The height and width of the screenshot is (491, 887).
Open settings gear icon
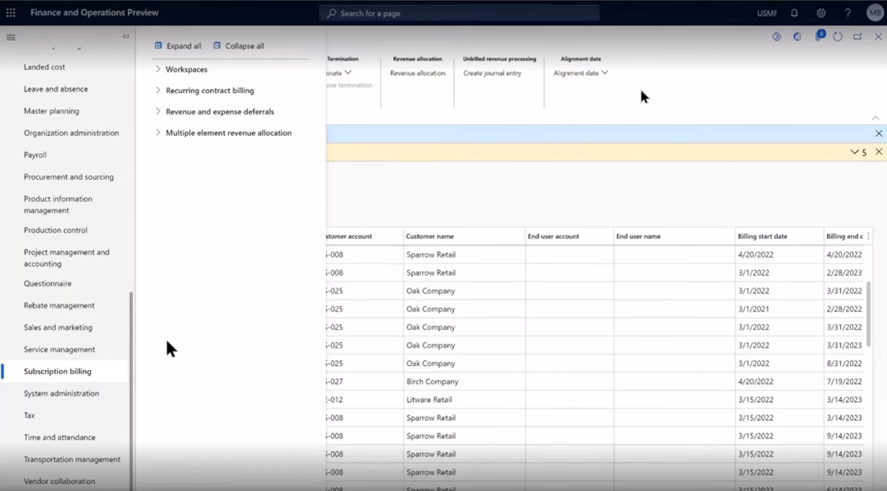pyautogui.click(x=821, y=13)
